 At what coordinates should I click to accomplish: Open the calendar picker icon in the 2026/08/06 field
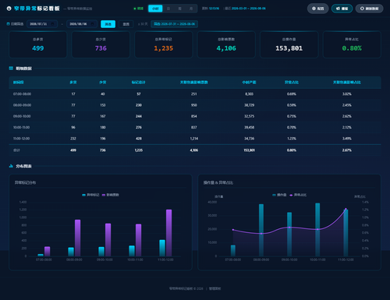click(x=92, y=24)
